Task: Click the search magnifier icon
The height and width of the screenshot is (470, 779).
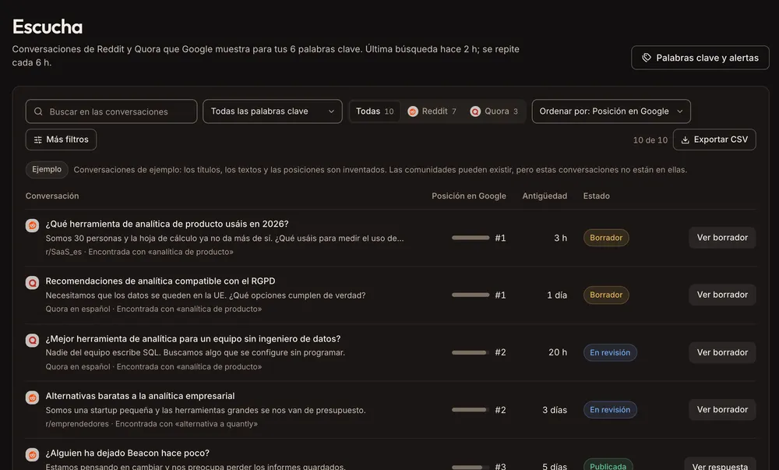Action: click(38, 111)
